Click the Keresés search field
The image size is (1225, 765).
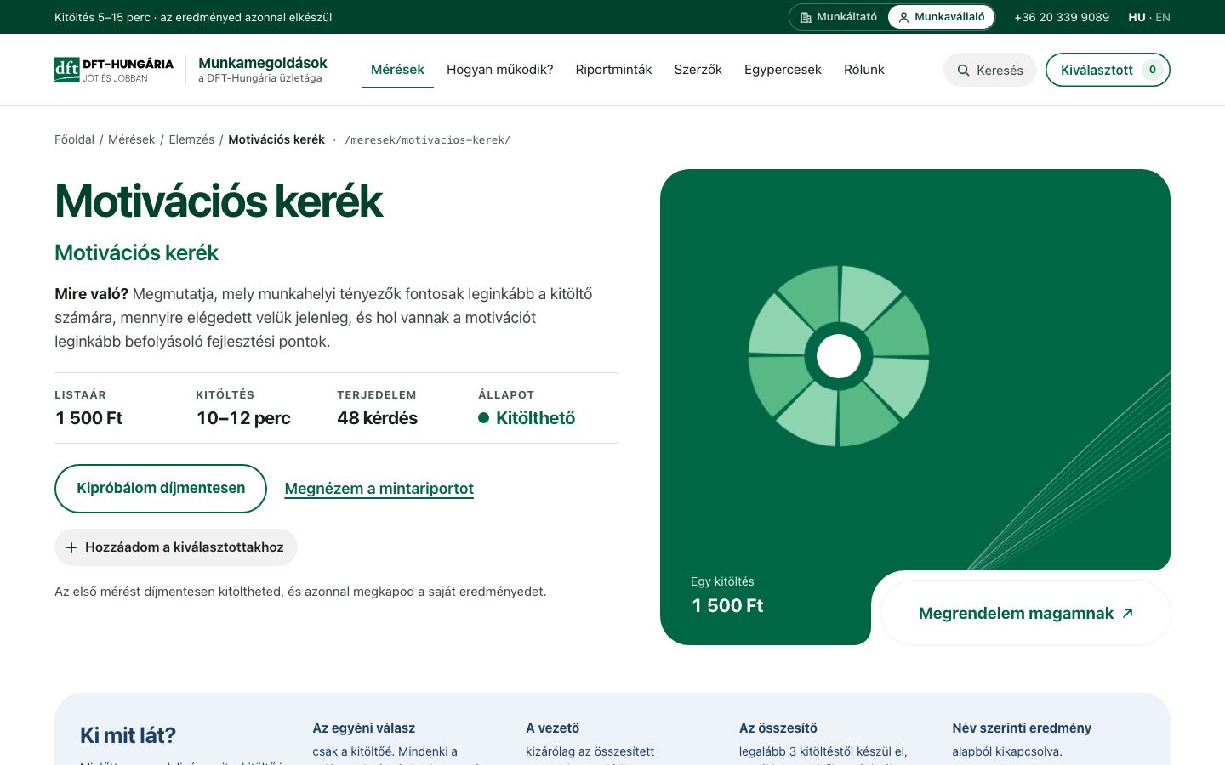point(990,70)
